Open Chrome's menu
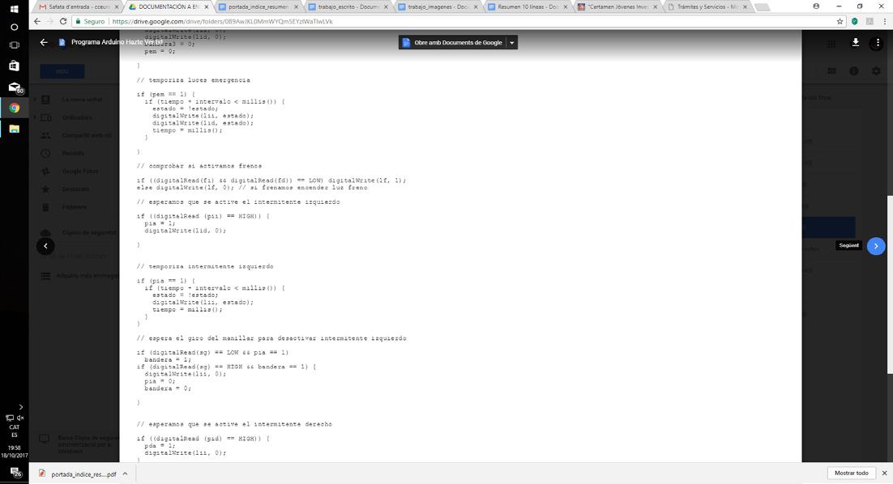The width and height of the screenshot is (893, 484). [x=884, y=21]
